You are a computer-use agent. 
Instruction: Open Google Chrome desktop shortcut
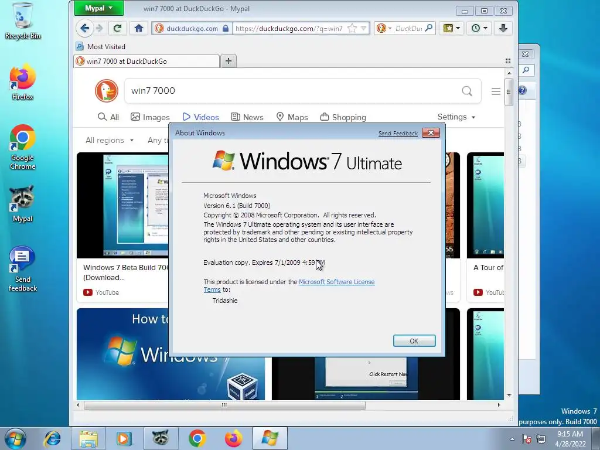click(x=23, y=147)
